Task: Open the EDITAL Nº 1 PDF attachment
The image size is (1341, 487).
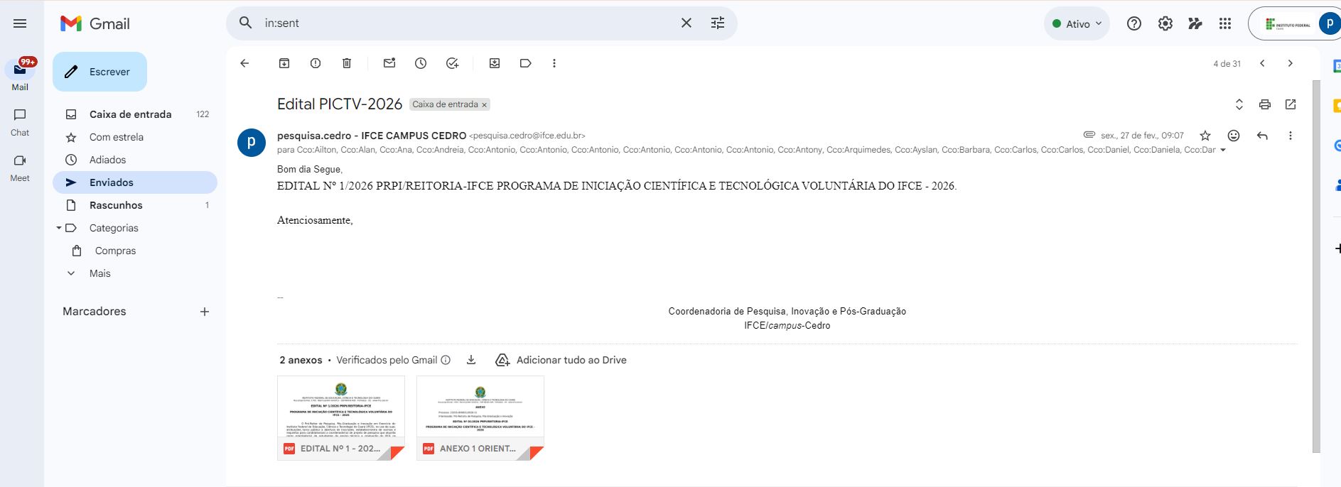Action: coord(340,417)
